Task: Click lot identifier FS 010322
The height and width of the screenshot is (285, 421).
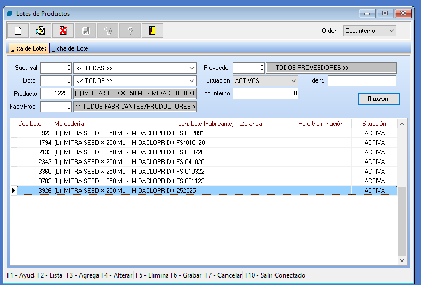Action: (x=190, y=172)
